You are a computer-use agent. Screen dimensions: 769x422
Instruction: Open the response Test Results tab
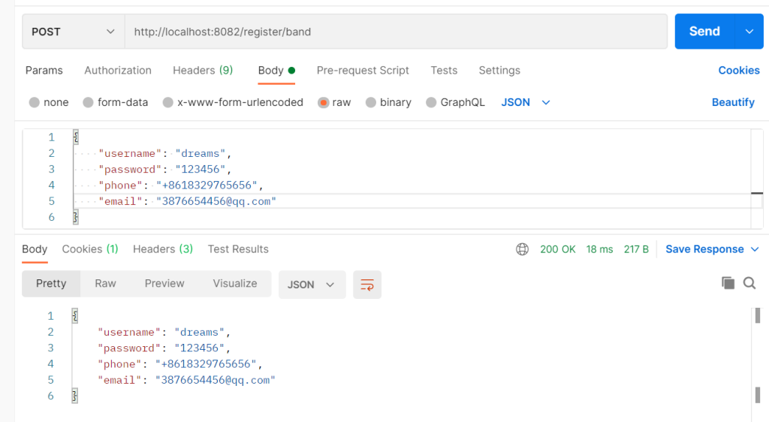[238, 249]
